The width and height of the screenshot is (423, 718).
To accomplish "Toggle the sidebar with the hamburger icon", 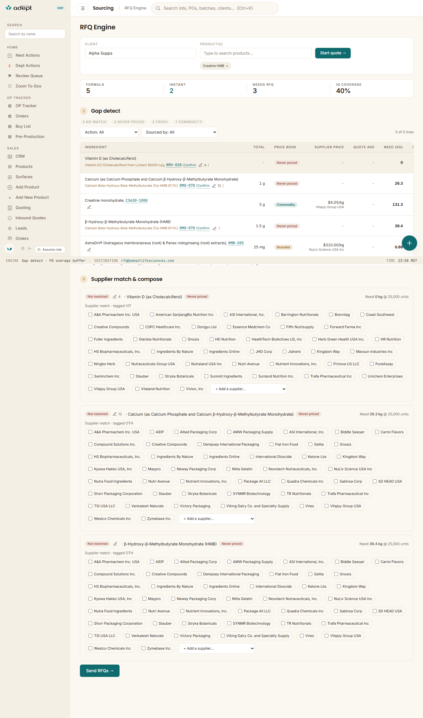I will (x=83, y=8).
